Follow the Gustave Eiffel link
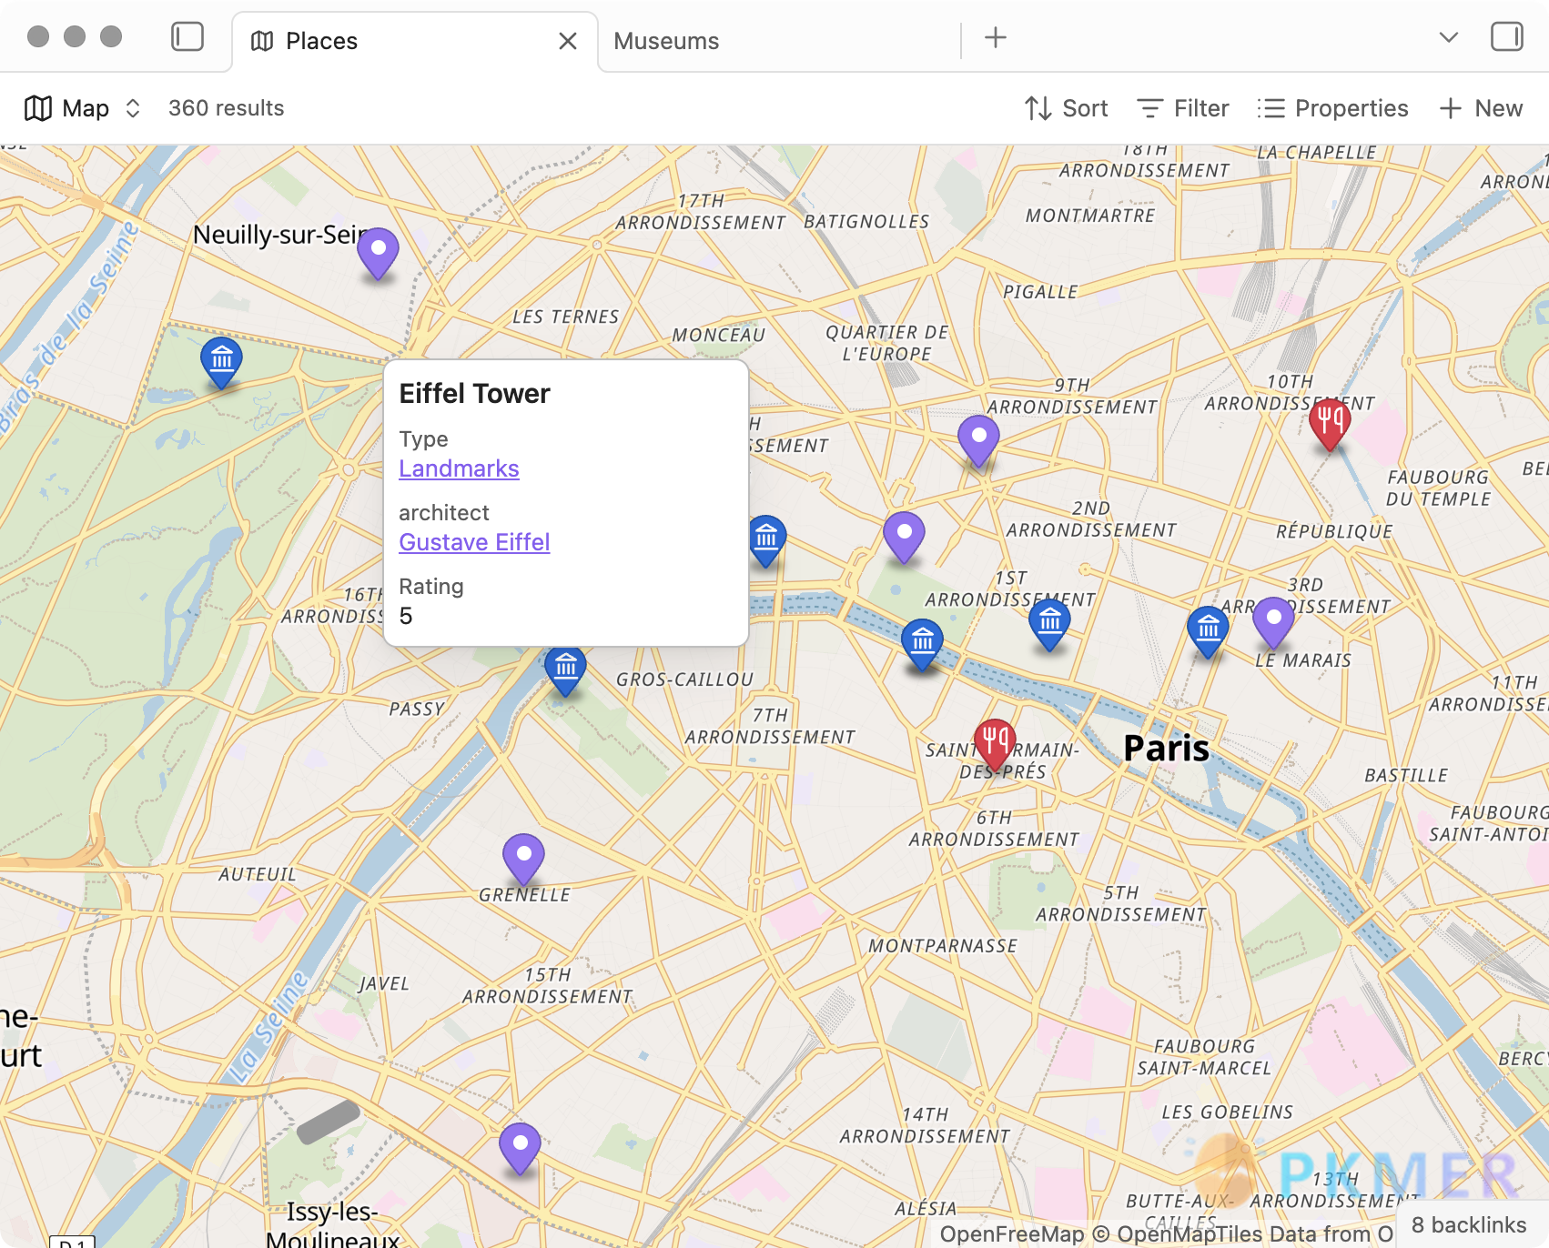The height and width of the screenshot is (1248, 1549). click(x=474, y=542)
